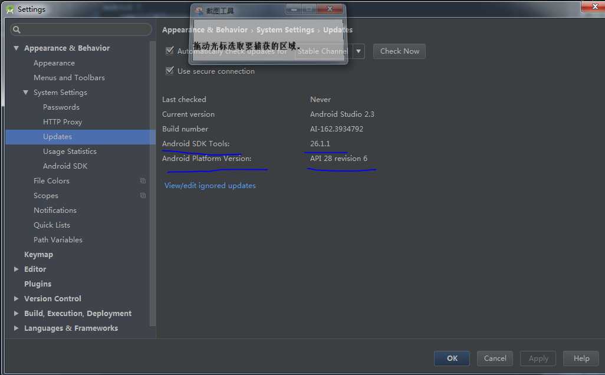Close the snipping tool window
Image resolution: width=605 pixels, height=375 pixels.
pyautogui.click(x=330, y=9)
